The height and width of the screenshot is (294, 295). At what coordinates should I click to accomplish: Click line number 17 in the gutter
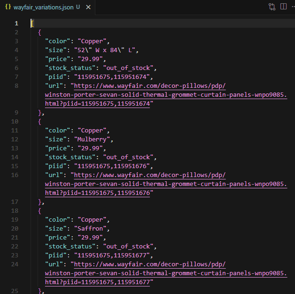point(15,202)
